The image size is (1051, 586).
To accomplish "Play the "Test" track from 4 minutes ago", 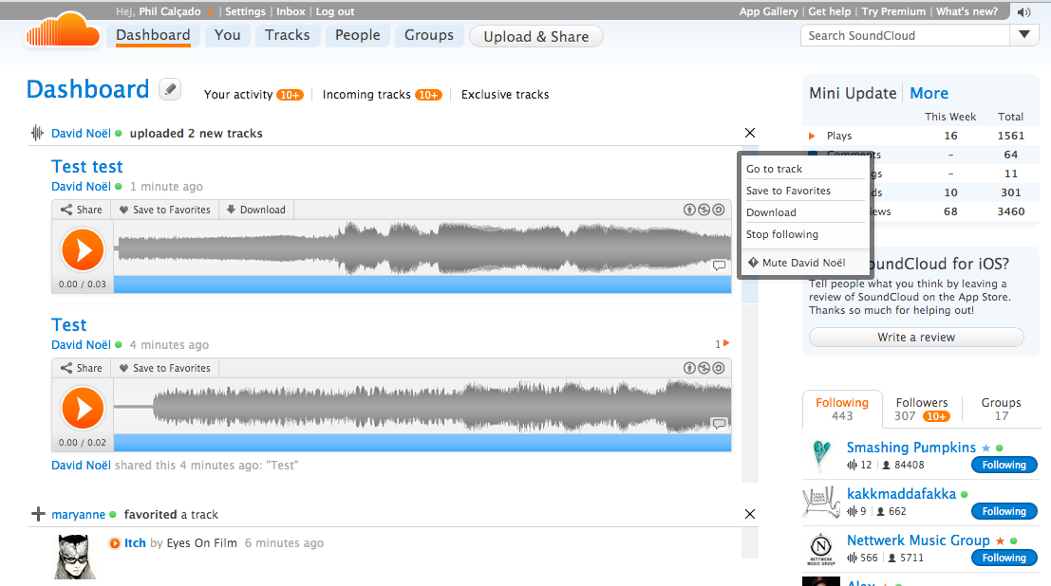I will click(x=83, y=408).
